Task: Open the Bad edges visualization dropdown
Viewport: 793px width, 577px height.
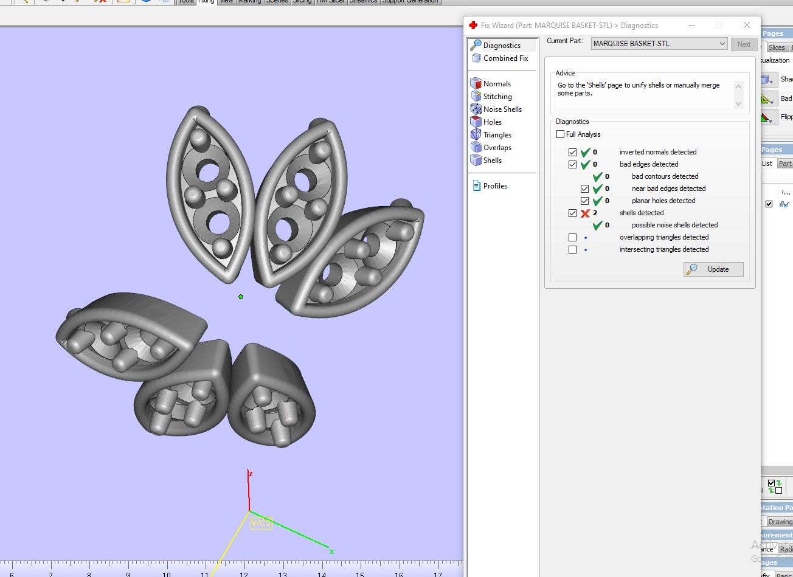Action: click(x=771, y=99)
